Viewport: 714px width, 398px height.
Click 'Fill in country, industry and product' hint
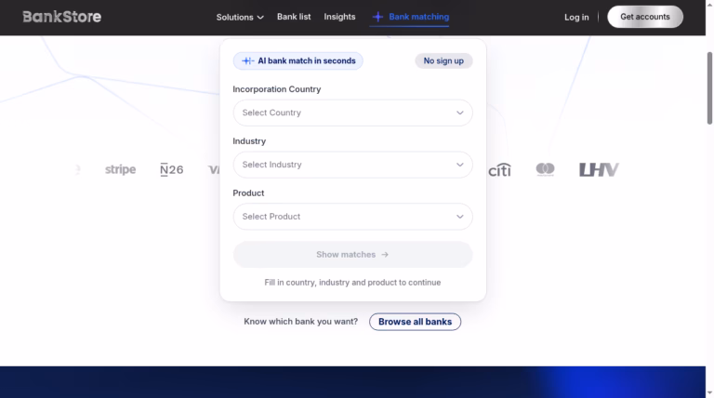pos(352,283)
